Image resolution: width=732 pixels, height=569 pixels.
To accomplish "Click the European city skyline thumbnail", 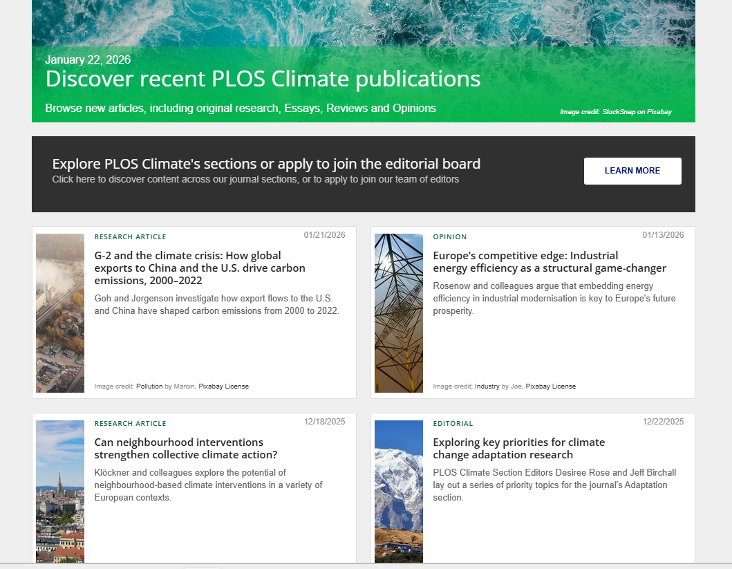I will click(x=60, y=491).
